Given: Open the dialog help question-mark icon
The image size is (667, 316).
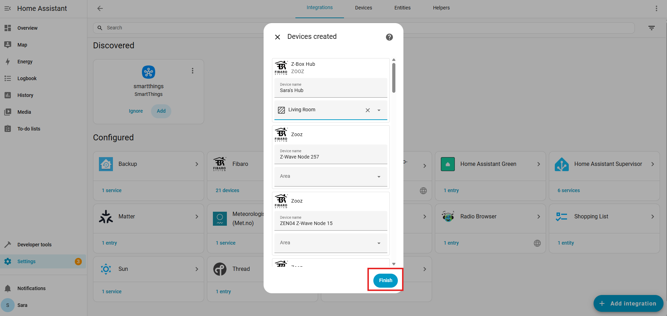Looking at the screenshot, I should pos(389,37).
